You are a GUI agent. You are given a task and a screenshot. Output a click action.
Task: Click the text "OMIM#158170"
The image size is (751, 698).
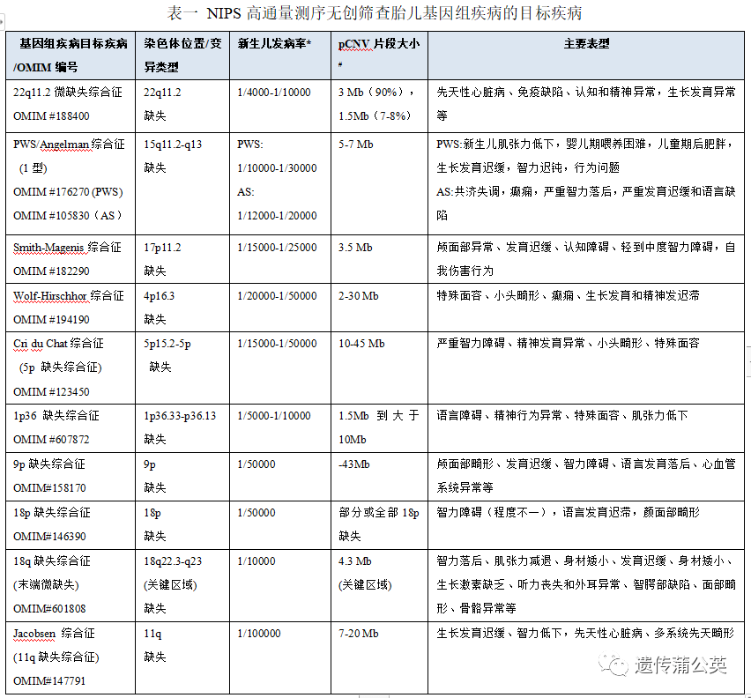click(49, 488)
